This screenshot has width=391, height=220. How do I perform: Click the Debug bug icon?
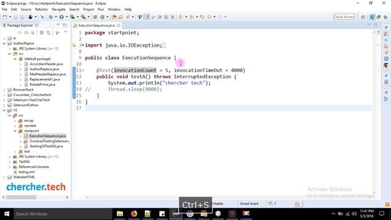pos(51,17)
